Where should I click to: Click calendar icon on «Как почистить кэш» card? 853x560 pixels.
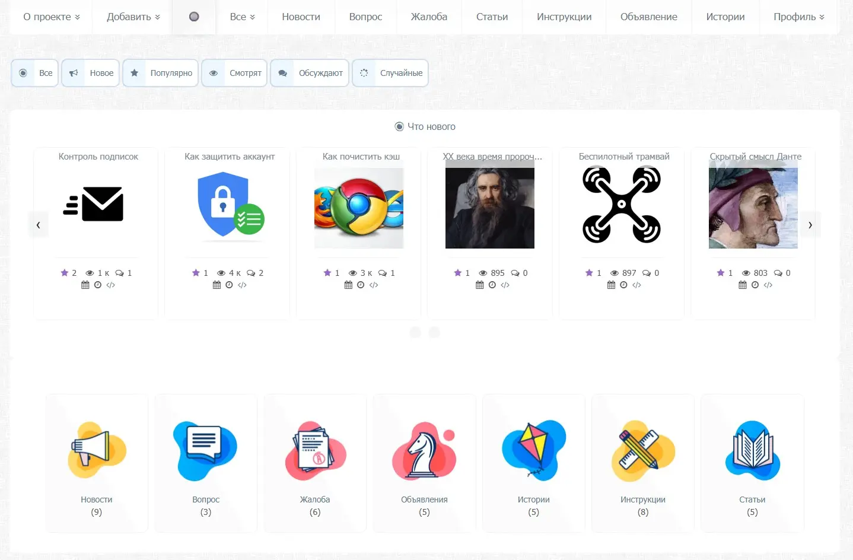tap(348, 285)
